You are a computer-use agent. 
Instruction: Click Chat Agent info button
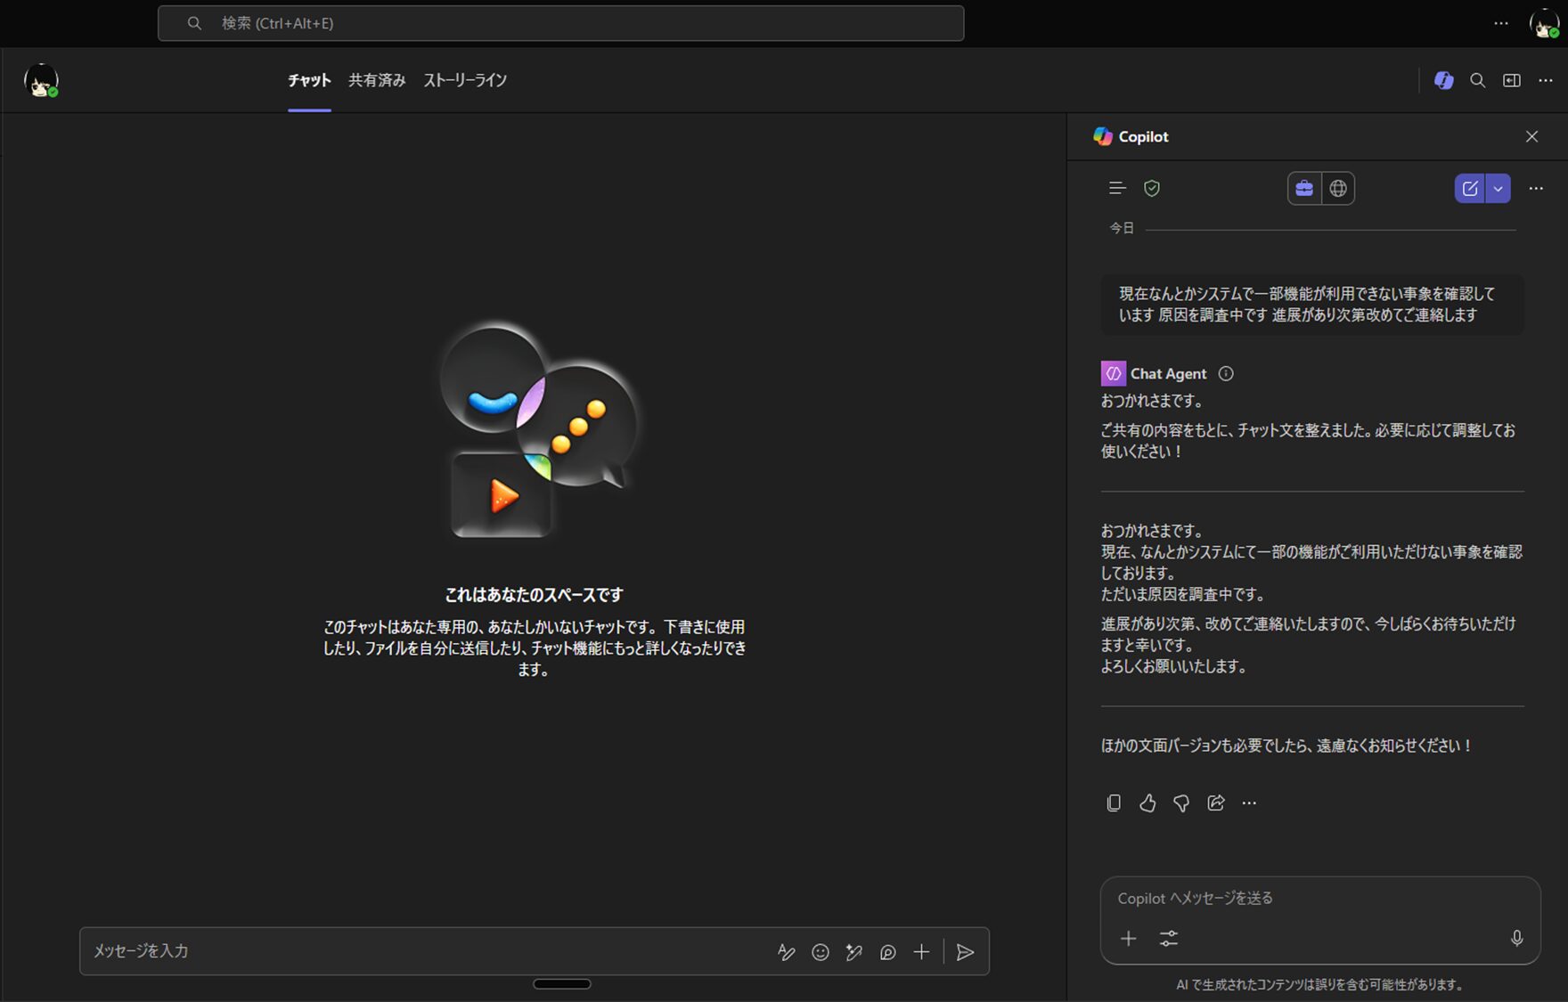(x=1226, y=374)
